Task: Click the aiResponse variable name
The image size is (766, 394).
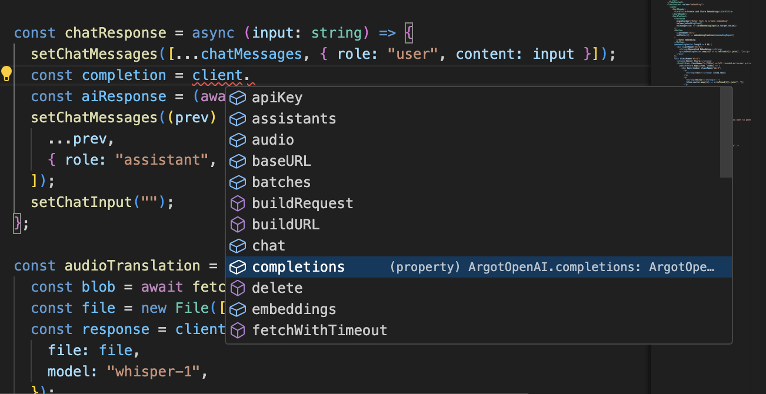Action: [x=124, y=96]
